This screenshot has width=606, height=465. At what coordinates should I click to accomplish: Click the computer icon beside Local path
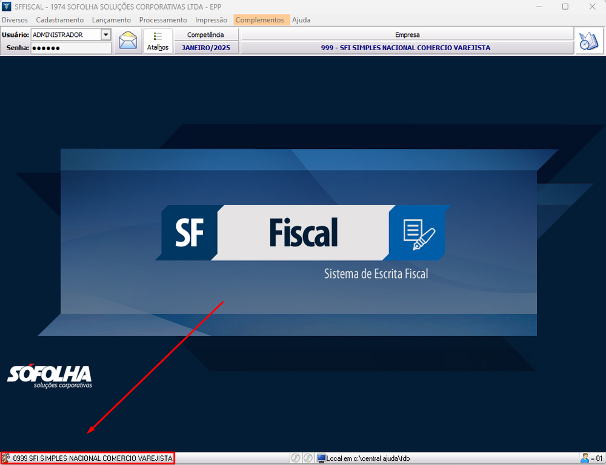321,458
